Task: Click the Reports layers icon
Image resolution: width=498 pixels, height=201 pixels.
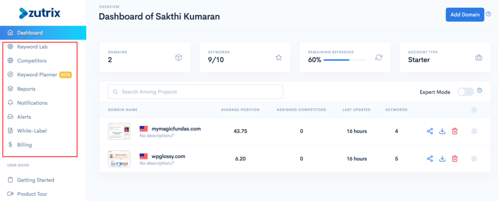Action: pyautogui.click(x=11, y=89)
